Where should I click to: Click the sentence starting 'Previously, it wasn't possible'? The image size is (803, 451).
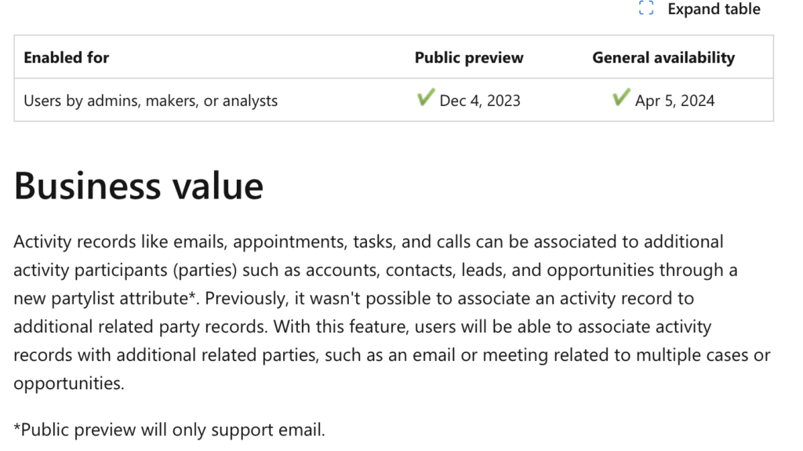pos(449,298)
